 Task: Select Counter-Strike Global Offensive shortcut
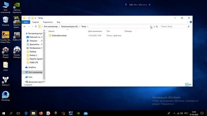click(5, 37)
